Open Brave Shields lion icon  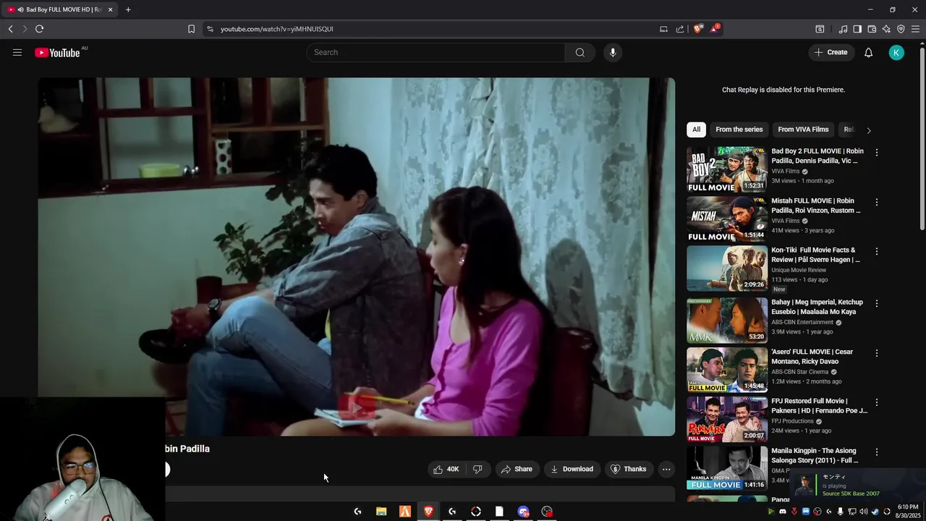tap(698, 29)
